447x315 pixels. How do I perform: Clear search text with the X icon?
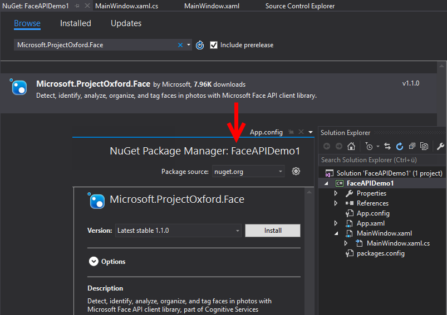click(180, 45)
